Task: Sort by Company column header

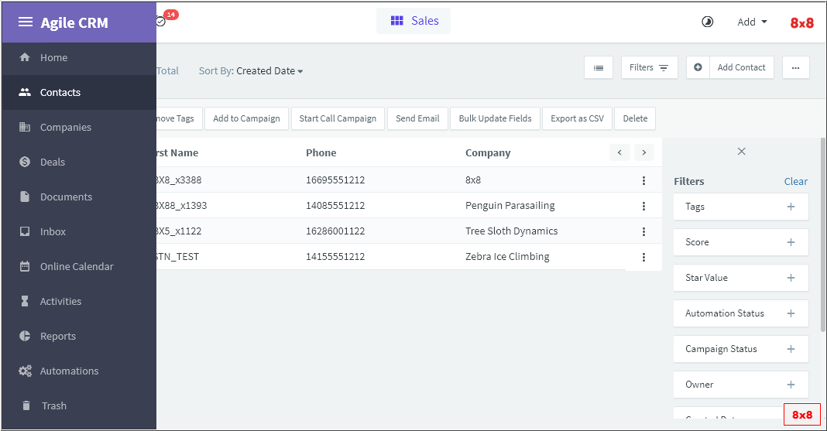Action: (488, 152)
